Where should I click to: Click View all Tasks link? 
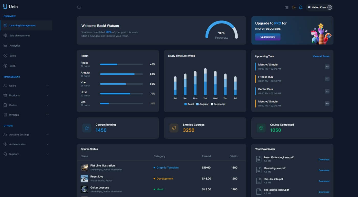coord(321,56)
